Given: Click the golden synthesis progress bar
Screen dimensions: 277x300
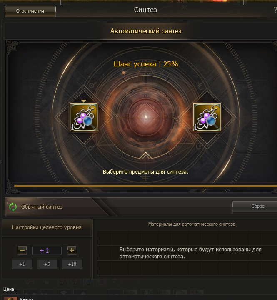Looking at the screenshot, I should [145, 186].
